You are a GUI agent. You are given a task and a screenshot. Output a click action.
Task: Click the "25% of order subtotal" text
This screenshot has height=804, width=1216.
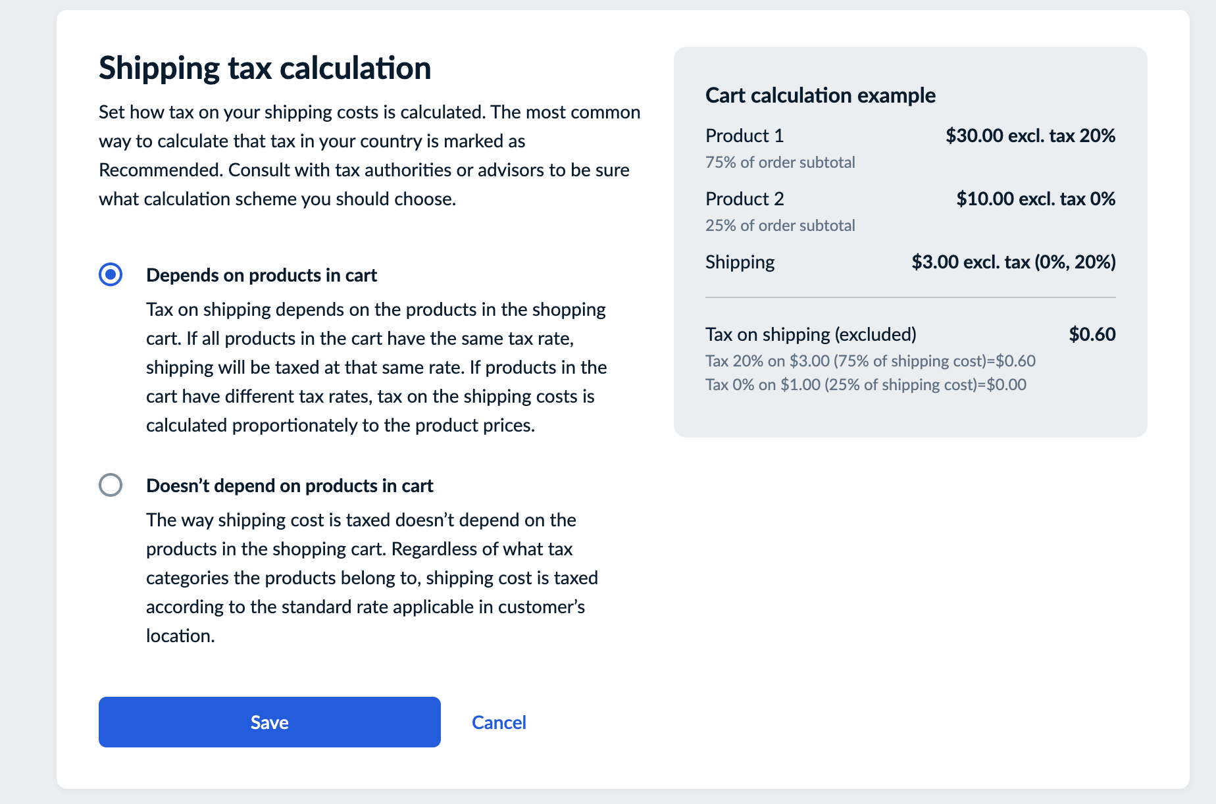780,225
